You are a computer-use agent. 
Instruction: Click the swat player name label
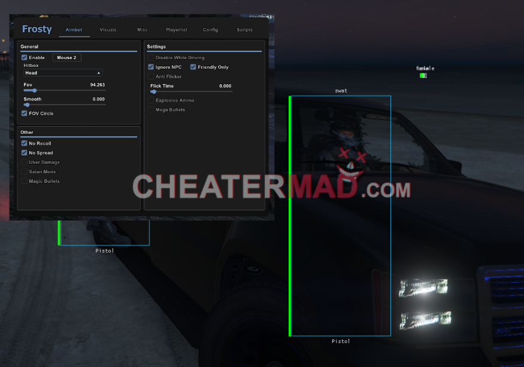pyautogui.click(x=341, y=91)
